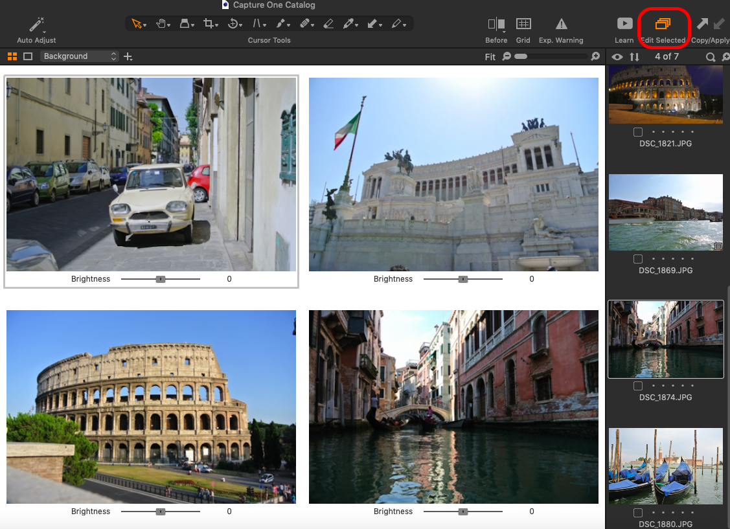Click the DSC_1874.JPG filename label
Viewport: 730px width, 529px height.
coord(665,398)
